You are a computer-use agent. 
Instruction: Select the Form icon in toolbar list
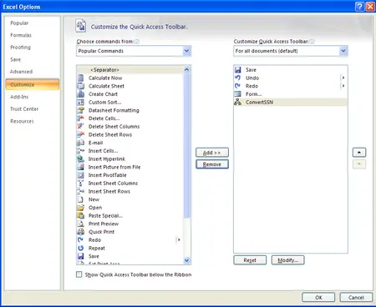point(237,94)
